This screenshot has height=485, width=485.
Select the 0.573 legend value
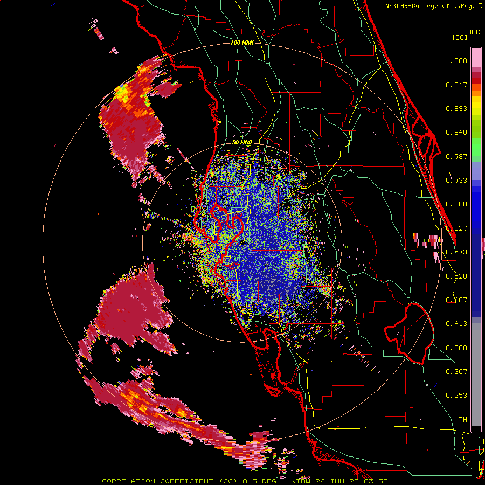pos(456,252)
